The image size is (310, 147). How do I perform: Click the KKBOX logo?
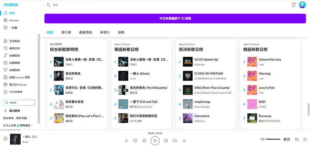pyautogui.click(x=11, y=5)
